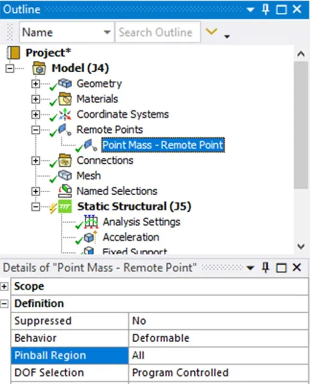
Task: Open the Name filter dropdown
Action: tap(107, 32)
